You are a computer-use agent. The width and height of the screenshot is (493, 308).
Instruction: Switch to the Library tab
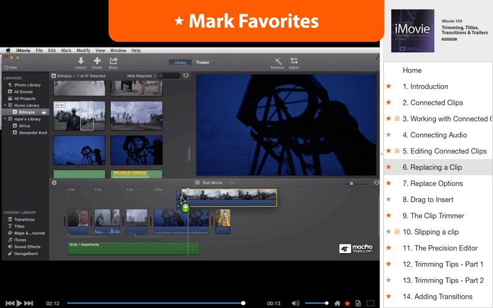pyautogui.click(x=180, y=63)
